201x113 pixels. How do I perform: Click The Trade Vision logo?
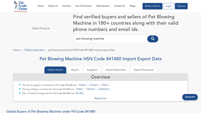tap(21, 7)
